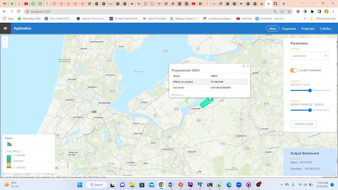This screenshot has width=338, height=190.
Task: Open the hamburger menu beside Application
Action: point(5,28)
